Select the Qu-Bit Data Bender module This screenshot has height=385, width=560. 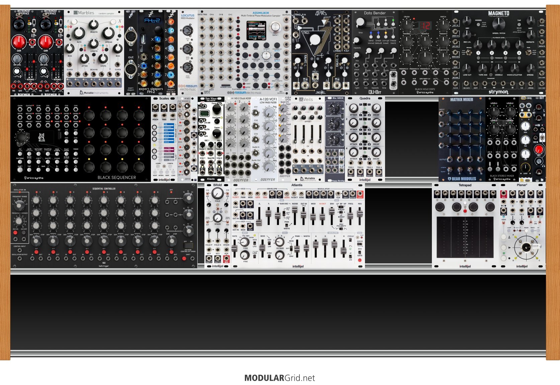(x=375, y=53)
